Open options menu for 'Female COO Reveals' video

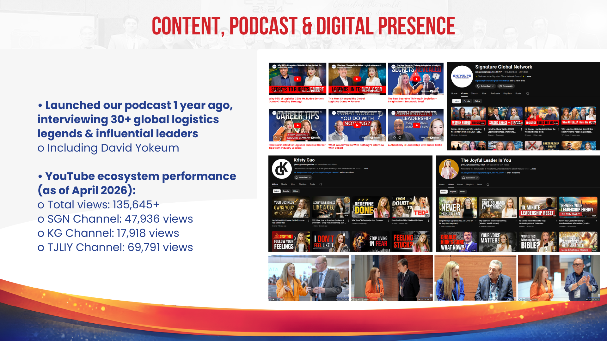tap(484, 129)
